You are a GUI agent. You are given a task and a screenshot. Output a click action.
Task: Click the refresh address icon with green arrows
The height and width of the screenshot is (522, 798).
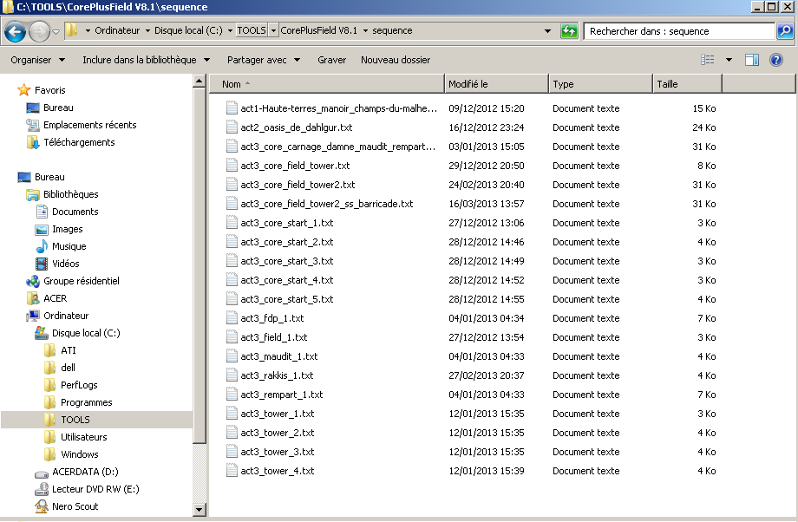tap(569, 31)
